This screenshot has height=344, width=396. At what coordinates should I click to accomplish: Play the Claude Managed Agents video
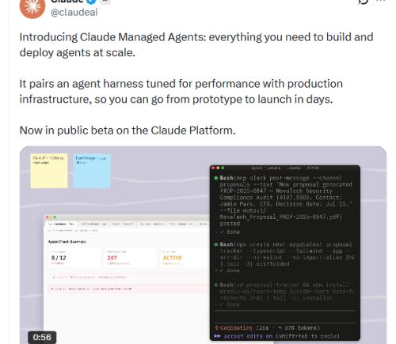[x=203, y=245]
